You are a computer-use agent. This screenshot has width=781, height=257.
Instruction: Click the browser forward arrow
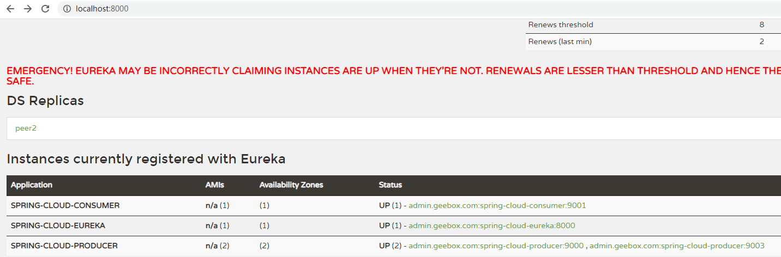pyautogui.click(x=28, y=9)
